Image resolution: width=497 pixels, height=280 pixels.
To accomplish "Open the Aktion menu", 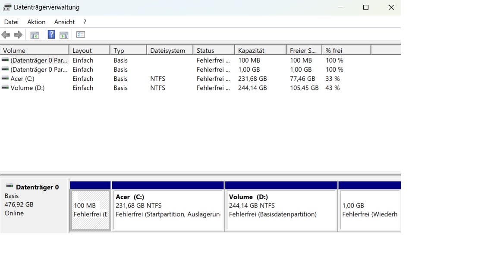I will tap(36, 22).
